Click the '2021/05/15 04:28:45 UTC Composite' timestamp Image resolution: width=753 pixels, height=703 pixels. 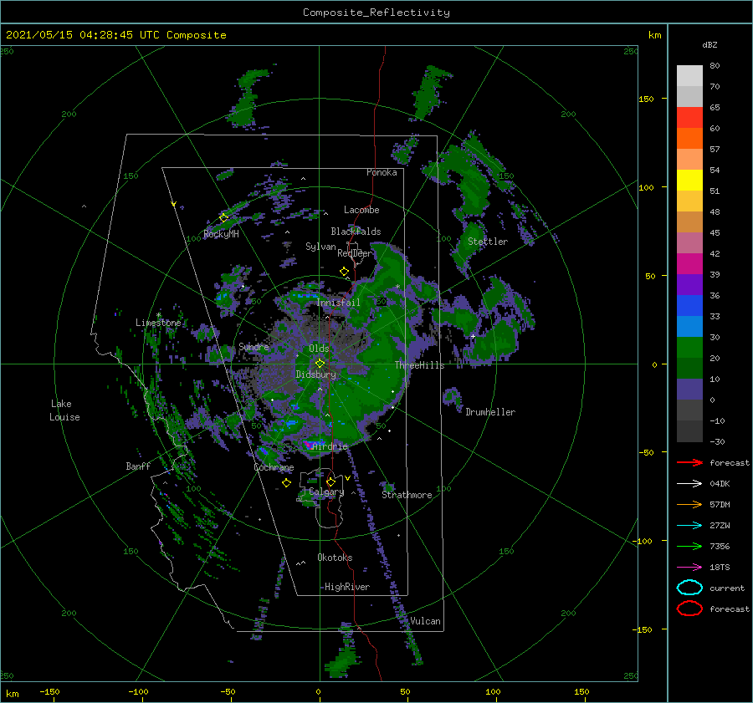coord(115,35)
